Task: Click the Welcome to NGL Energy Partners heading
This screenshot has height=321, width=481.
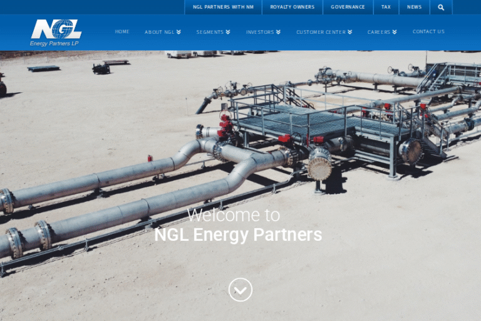Action: pyautogui.click(x=238, y=225)
